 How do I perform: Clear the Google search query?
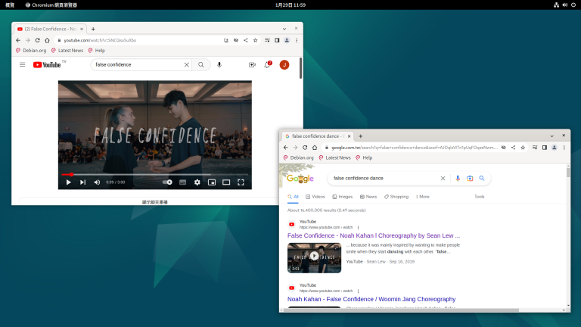(443, 179)
